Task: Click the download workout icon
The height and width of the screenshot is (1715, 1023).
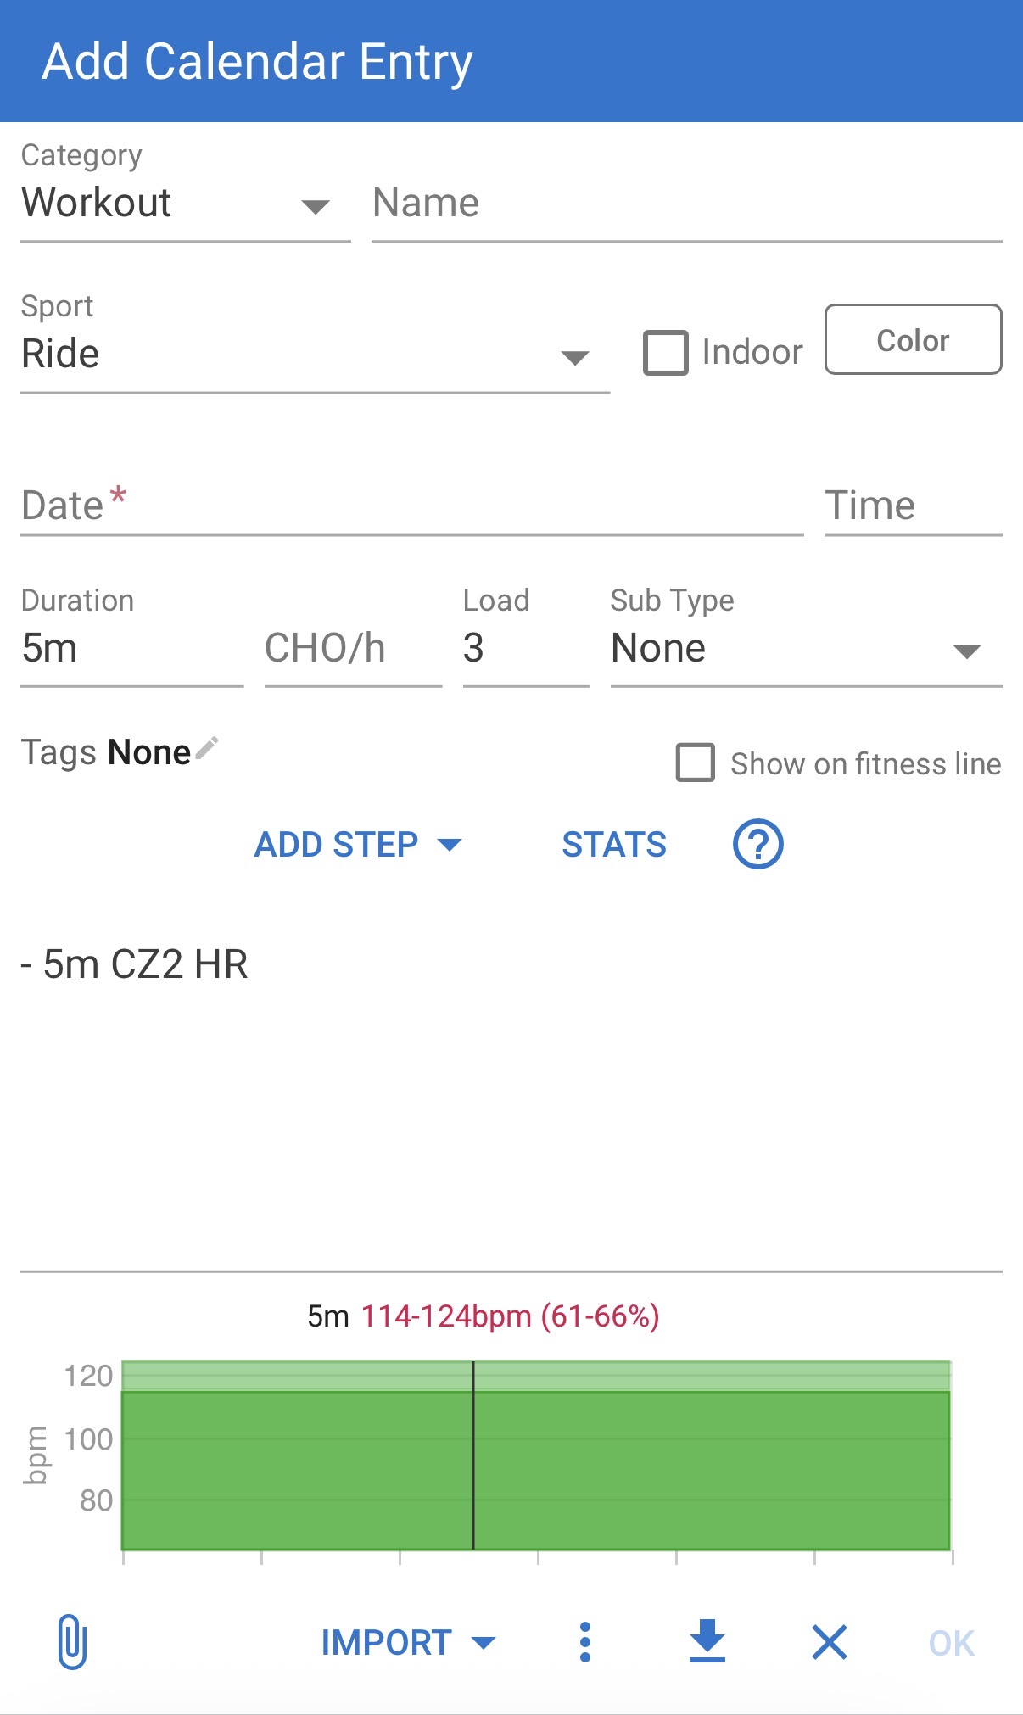Action: (707, 1641)
